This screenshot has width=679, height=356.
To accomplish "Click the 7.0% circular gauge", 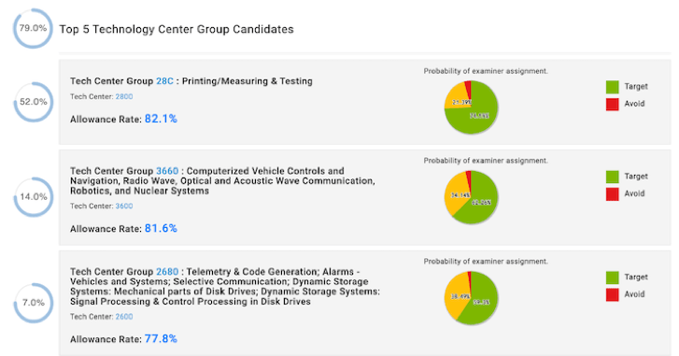I will tap(34, 303).
